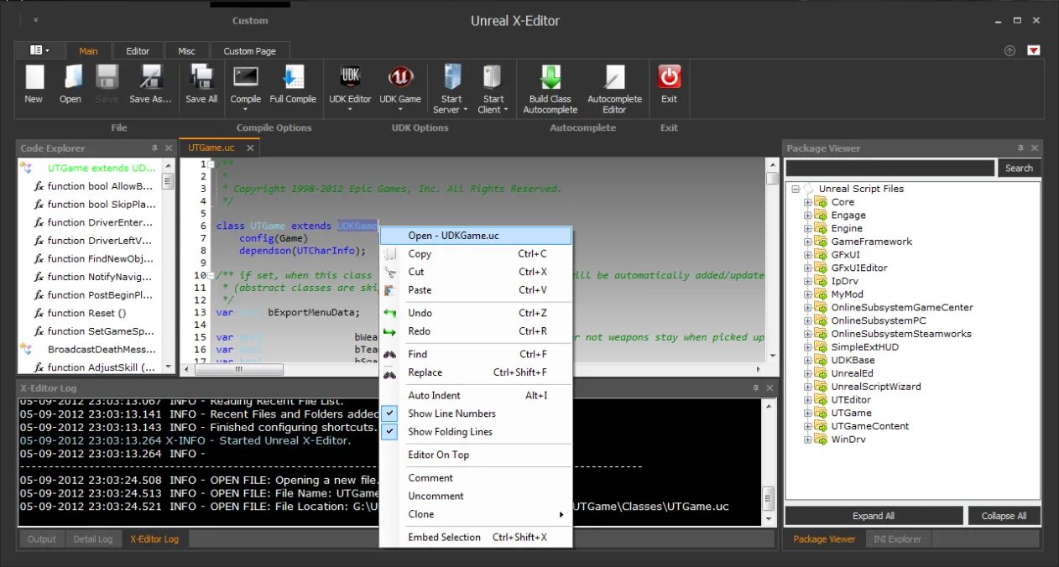Open the Start Server dropdown arrow
Screen dimensions: 1059x567
465,110
